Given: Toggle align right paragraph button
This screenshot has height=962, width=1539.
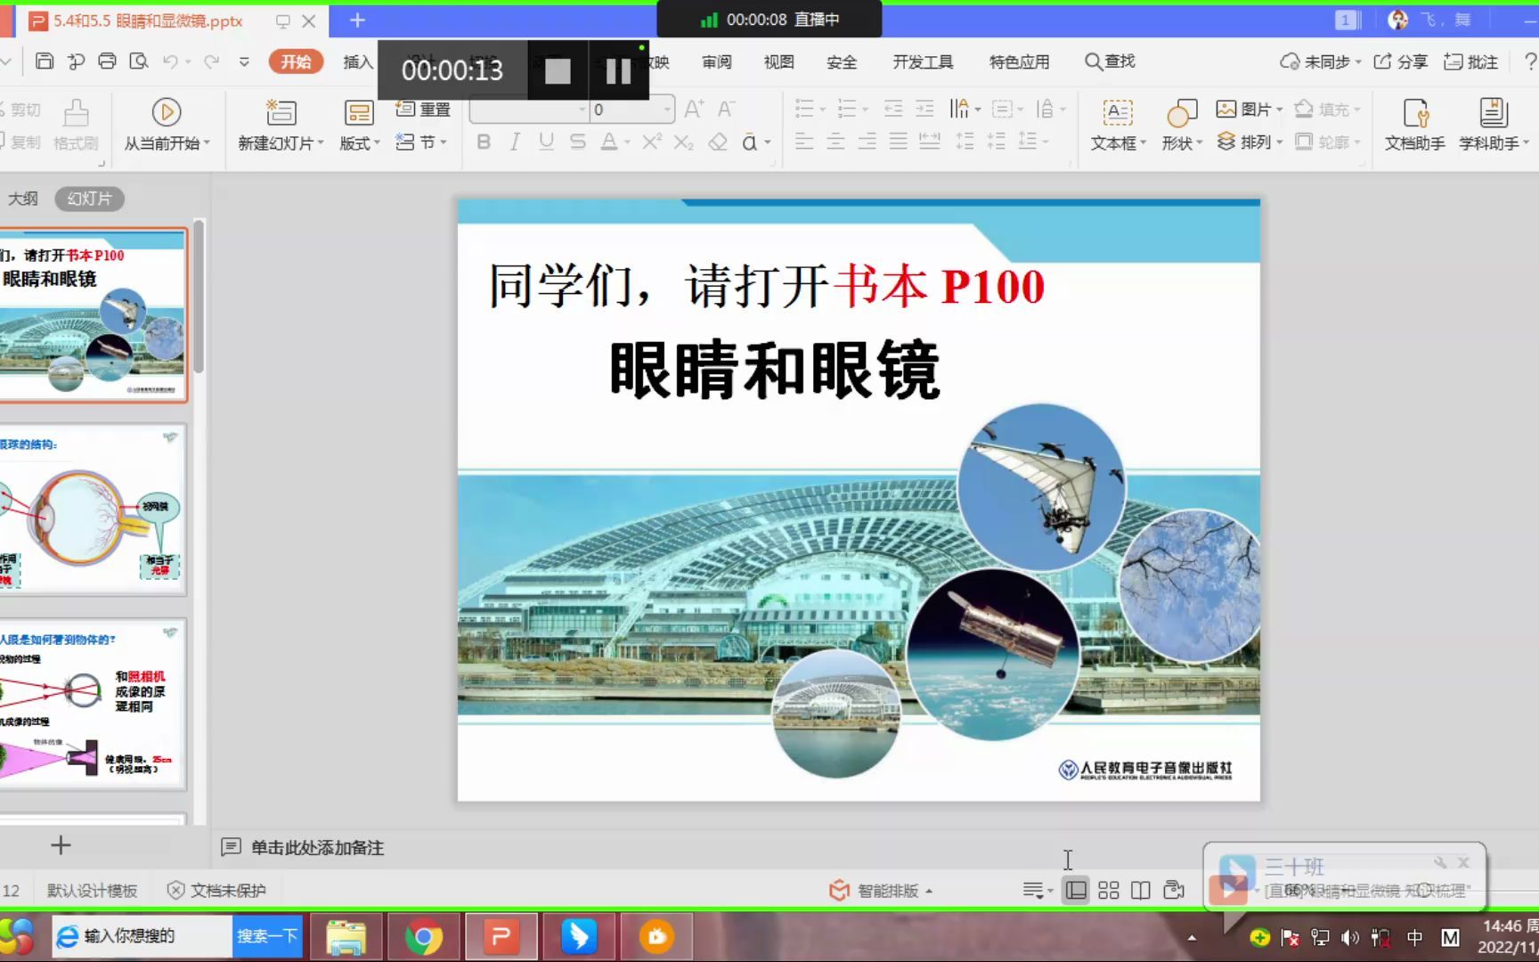Looking at the screenshot, I should tap(867, 142).
